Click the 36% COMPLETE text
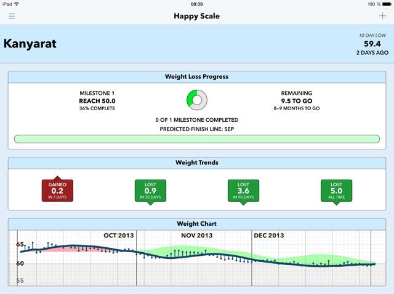This screenshot has height=294, width=394. point(97,108)
